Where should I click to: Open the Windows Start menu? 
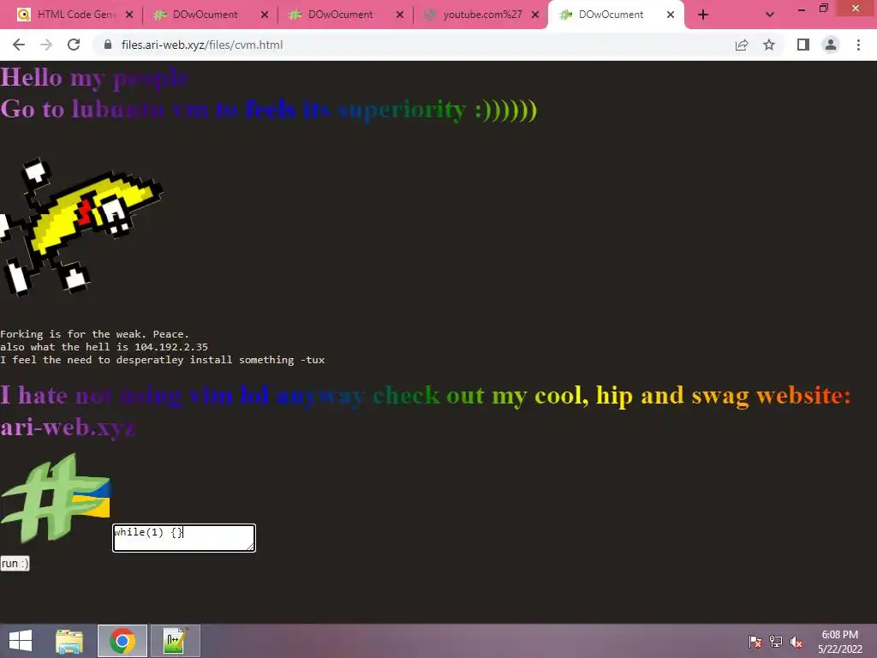coord(21,641)
